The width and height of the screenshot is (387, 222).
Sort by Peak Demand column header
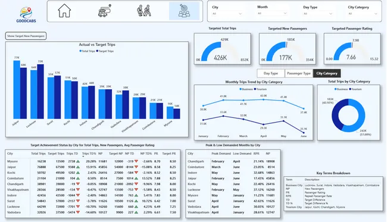(x=221, y=154)
